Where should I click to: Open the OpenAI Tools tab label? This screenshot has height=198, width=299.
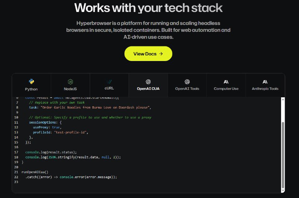point(187,89)
